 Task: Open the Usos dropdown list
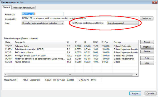pos(43,23)
